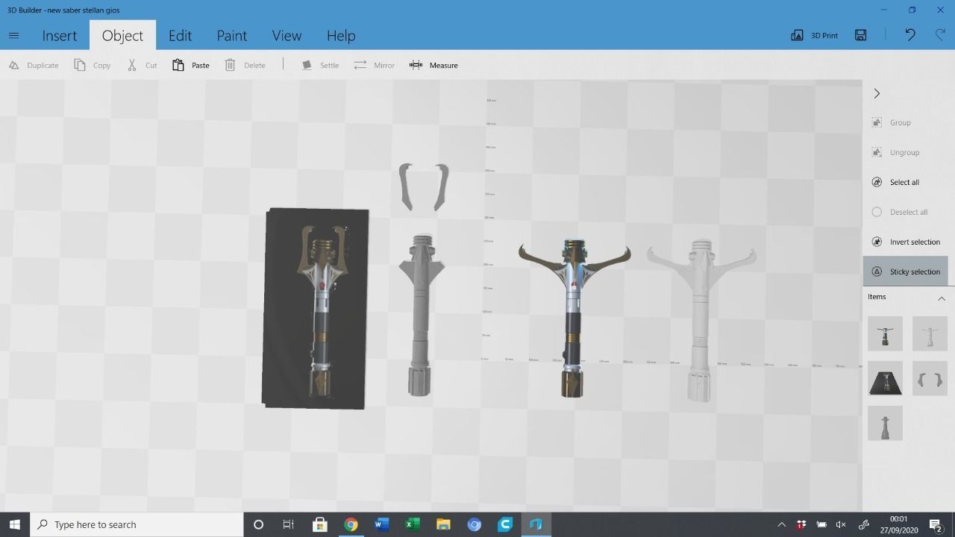
Task: Show hidden system tray icons
Action: [781, 524]
